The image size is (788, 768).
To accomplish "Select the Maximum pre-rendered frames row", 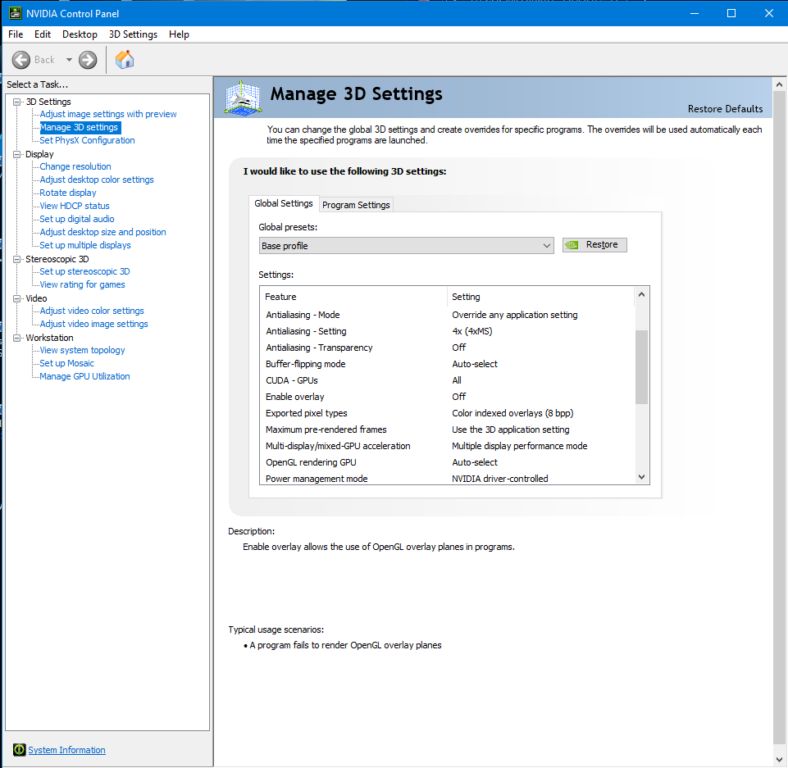I will tap(447, 429).
